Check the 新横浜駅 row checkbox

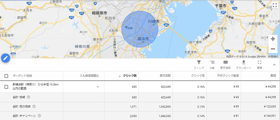coord(6,87)
